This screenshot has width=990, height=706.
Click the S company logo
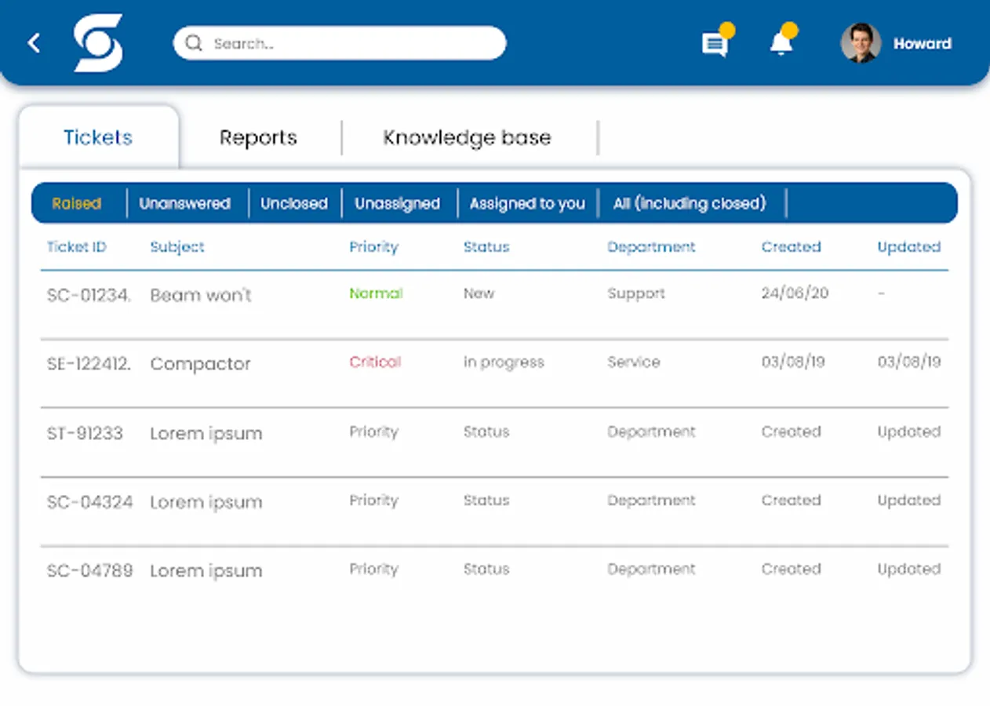98,43
